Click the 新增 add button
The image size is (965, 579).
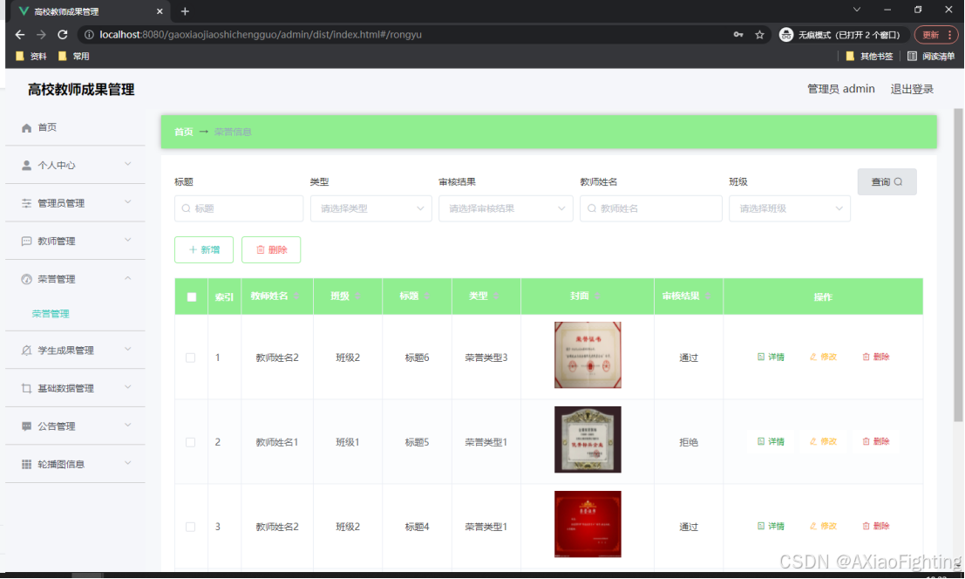pos(204,249)
